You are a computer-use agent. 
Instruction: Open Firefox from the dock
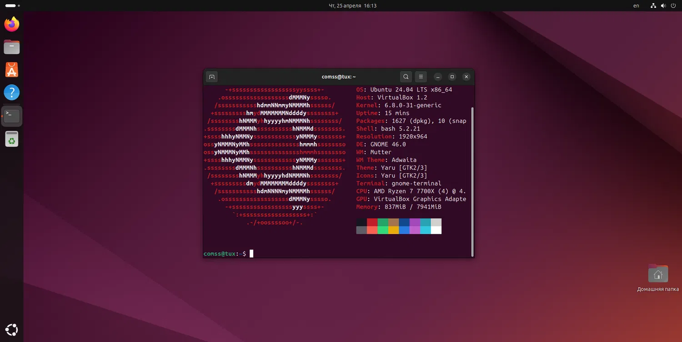12,24
